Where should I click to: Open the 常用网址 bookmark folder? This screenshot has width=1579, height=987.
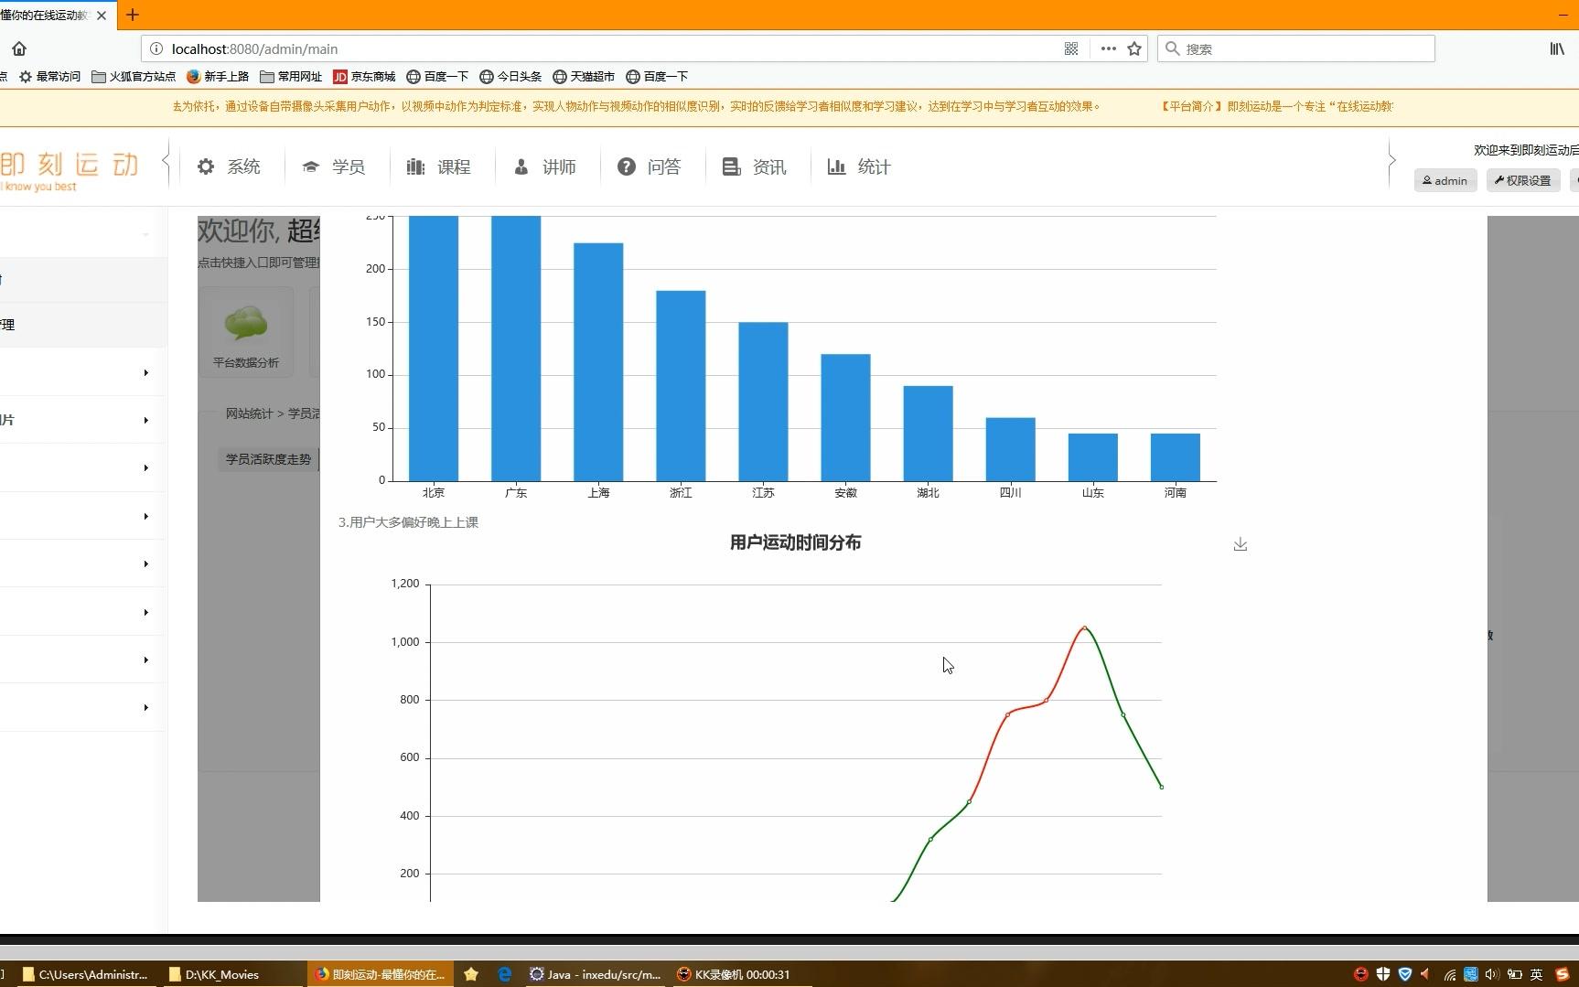291,77
